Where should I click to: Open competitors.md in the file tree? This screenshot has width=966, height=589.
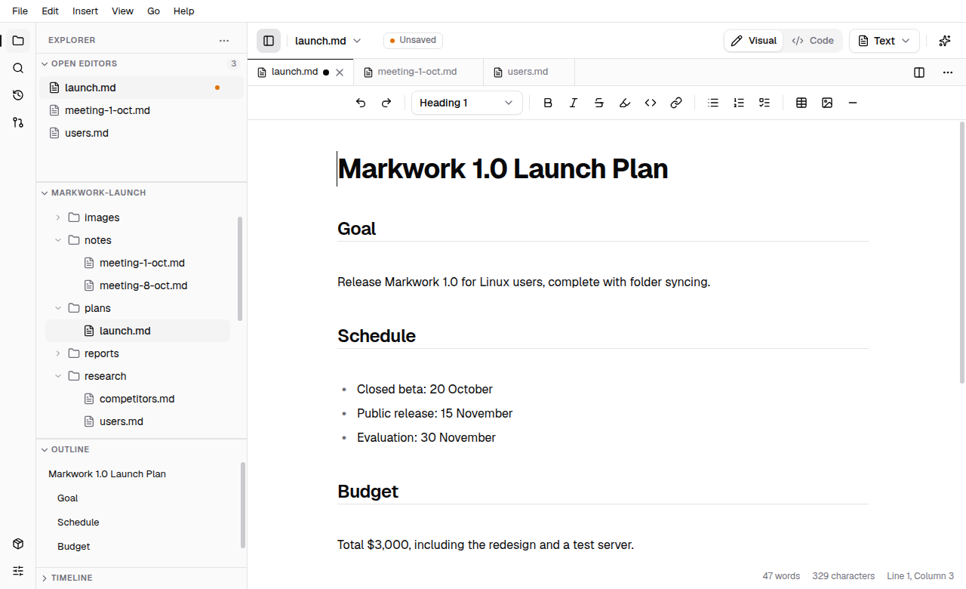[137, 399]
